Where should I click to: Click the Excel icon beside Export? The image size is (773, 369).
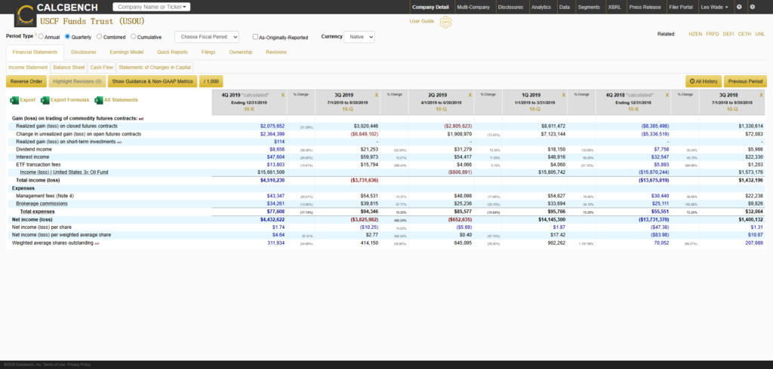[14, 100]
